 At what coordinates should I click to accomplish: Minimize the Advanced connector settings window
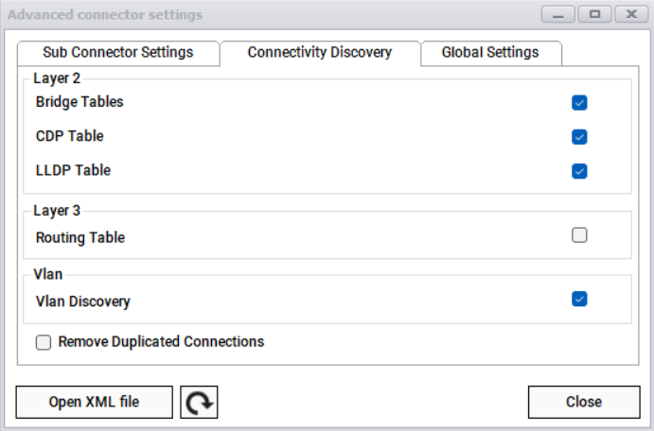[558, 15]
